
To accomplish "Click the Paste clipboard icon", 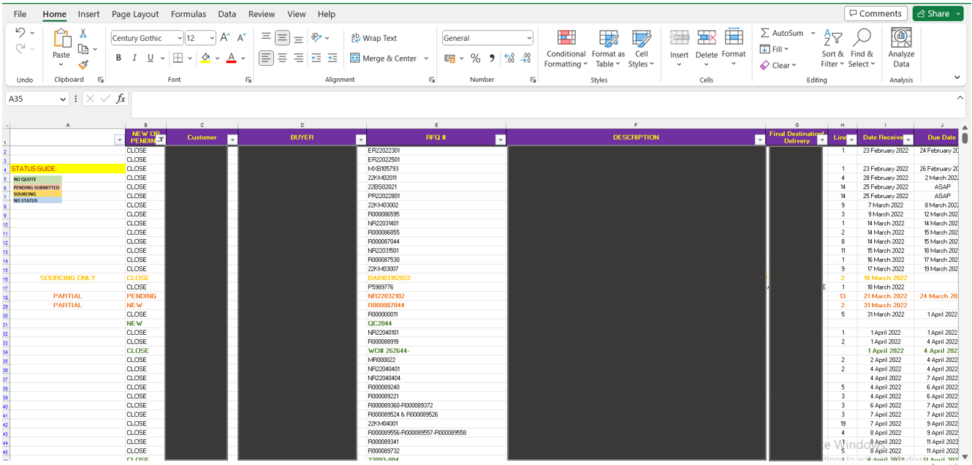I will coord(61,38).
